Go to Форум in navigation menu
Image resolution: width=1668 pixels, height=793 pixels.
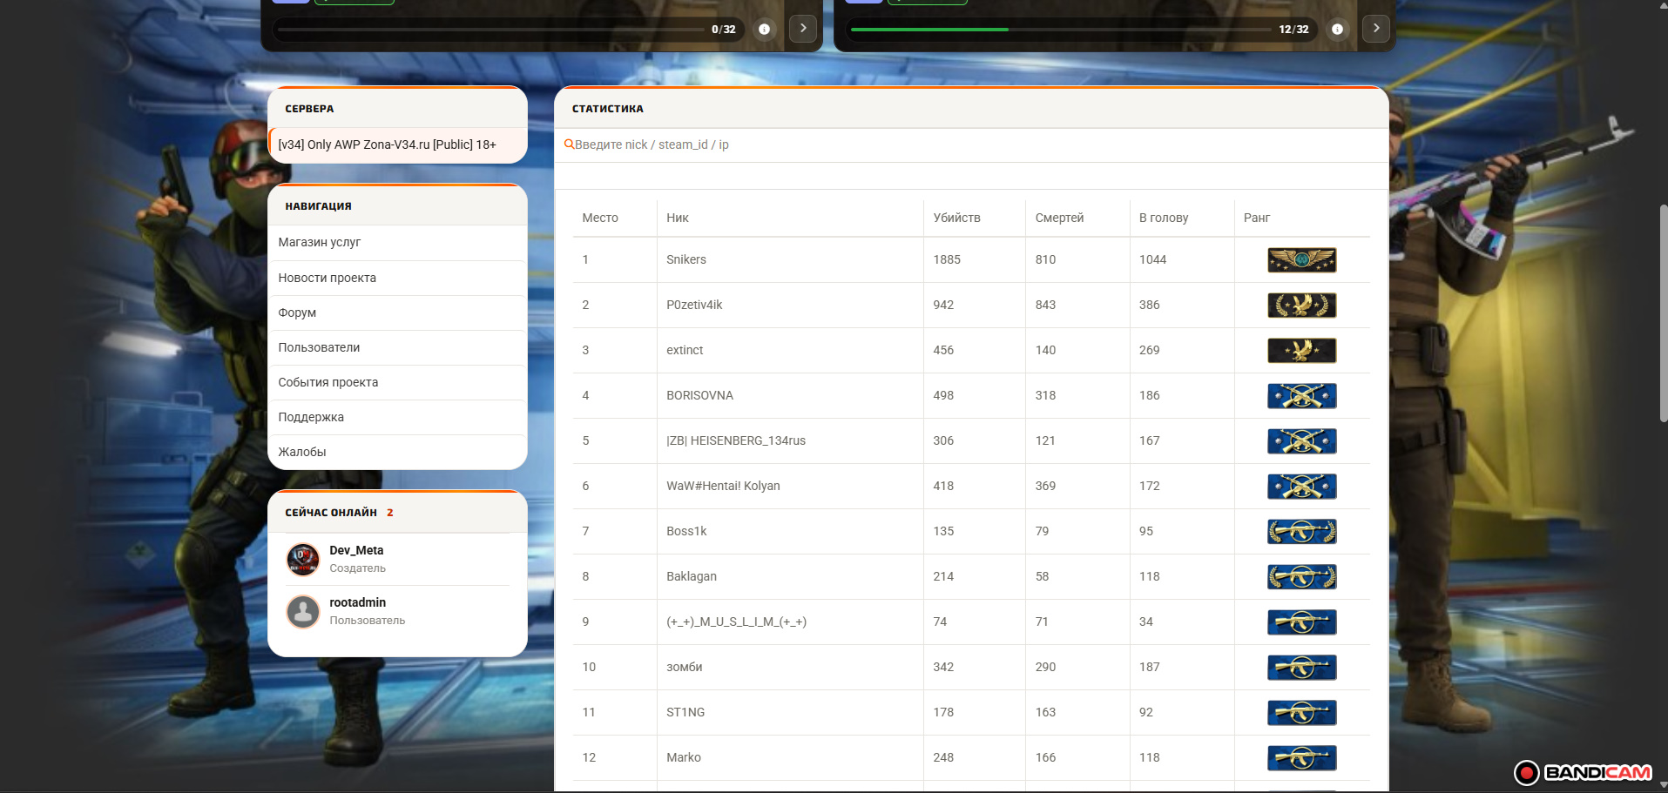point(297,312)
